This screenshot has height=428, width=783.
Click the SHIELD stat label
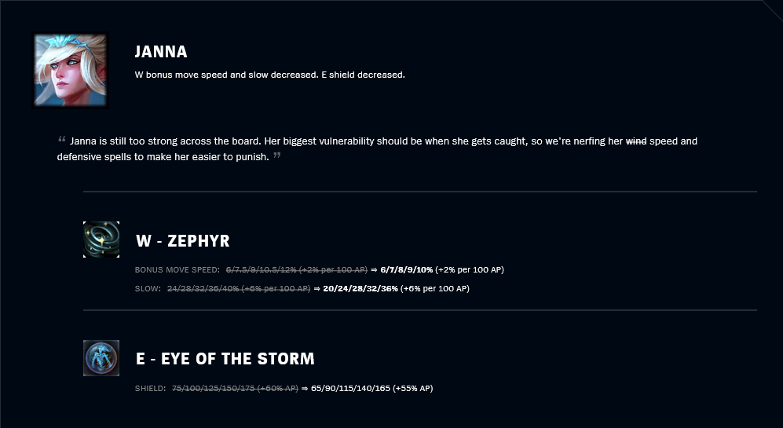point(150,388)
